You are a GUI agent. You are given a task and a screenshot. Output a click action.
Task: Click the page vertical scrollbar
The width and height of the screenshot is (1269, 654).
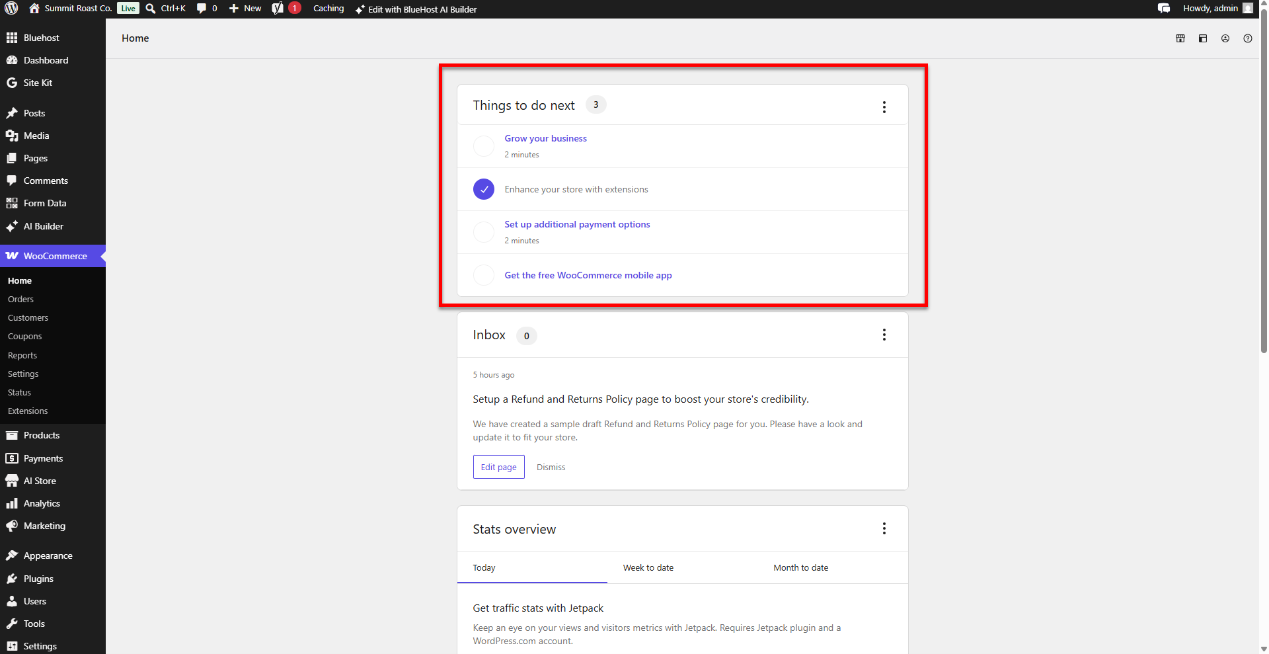point(1264,185)
